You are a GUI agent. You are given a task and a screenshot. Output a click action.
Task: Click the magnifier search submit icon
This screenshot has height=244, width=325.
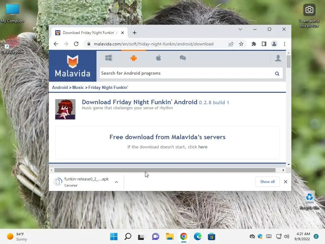pyautogui.click(x=277, y=73)
